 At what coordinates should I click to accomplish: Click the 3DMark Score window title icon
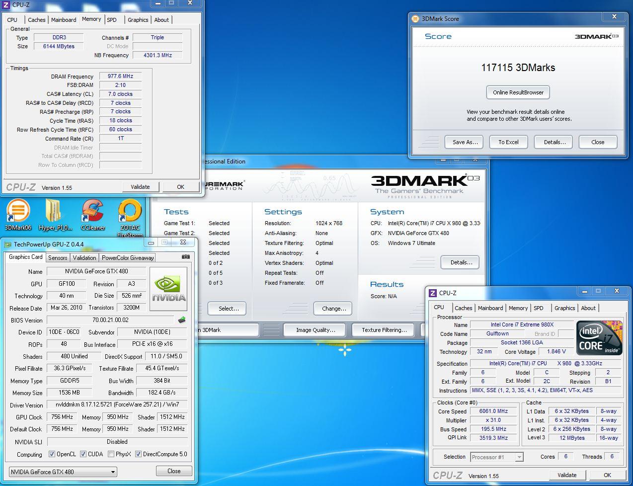coord(416,19)
